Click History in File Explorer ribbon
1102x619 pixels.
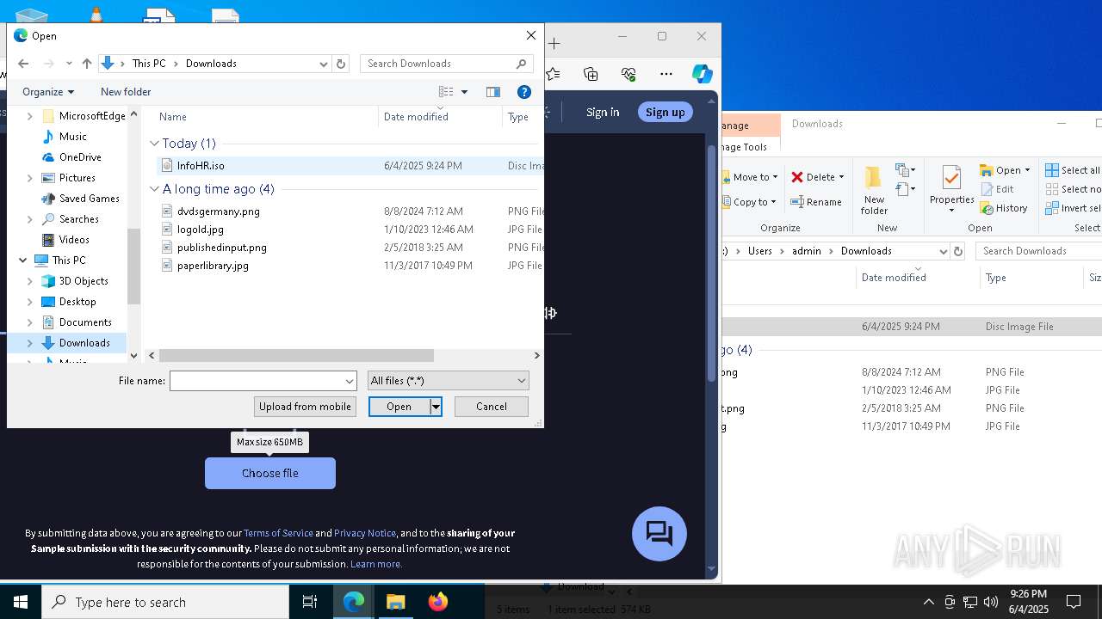coord(1004,208)
